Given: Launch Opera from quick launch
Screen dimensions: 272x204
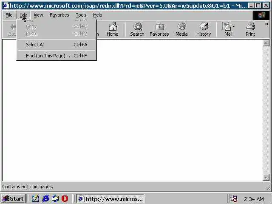Looking at the screenshot, I should [65, 198].
